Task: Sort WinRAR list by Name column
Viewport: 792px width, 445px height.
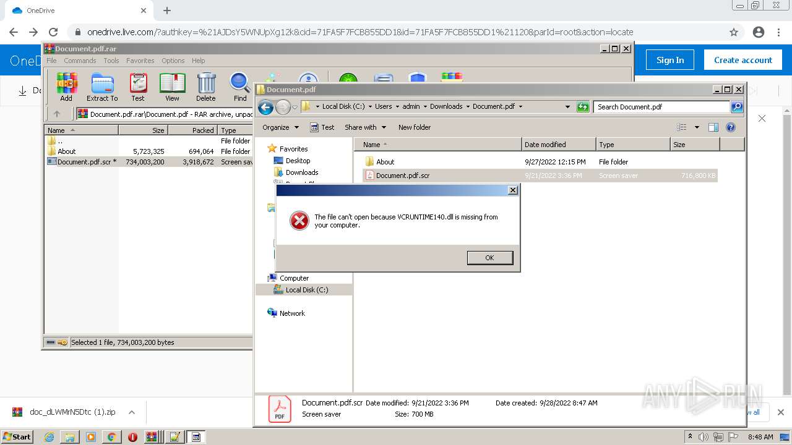Action: 82,130
